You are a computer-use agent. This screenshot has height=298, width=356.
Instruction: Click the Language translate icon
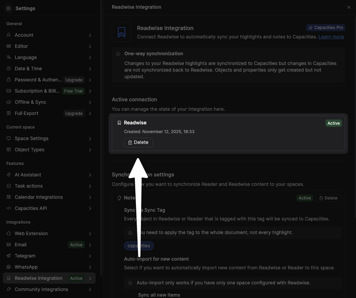tap(9, 57)
